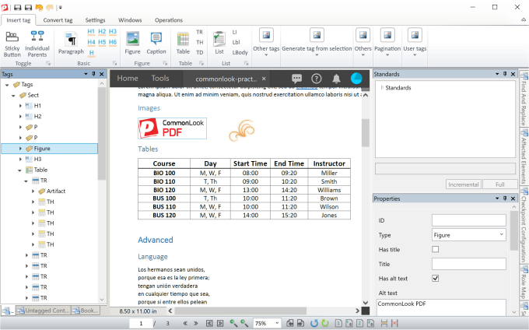Click the Incremental button

463,184
